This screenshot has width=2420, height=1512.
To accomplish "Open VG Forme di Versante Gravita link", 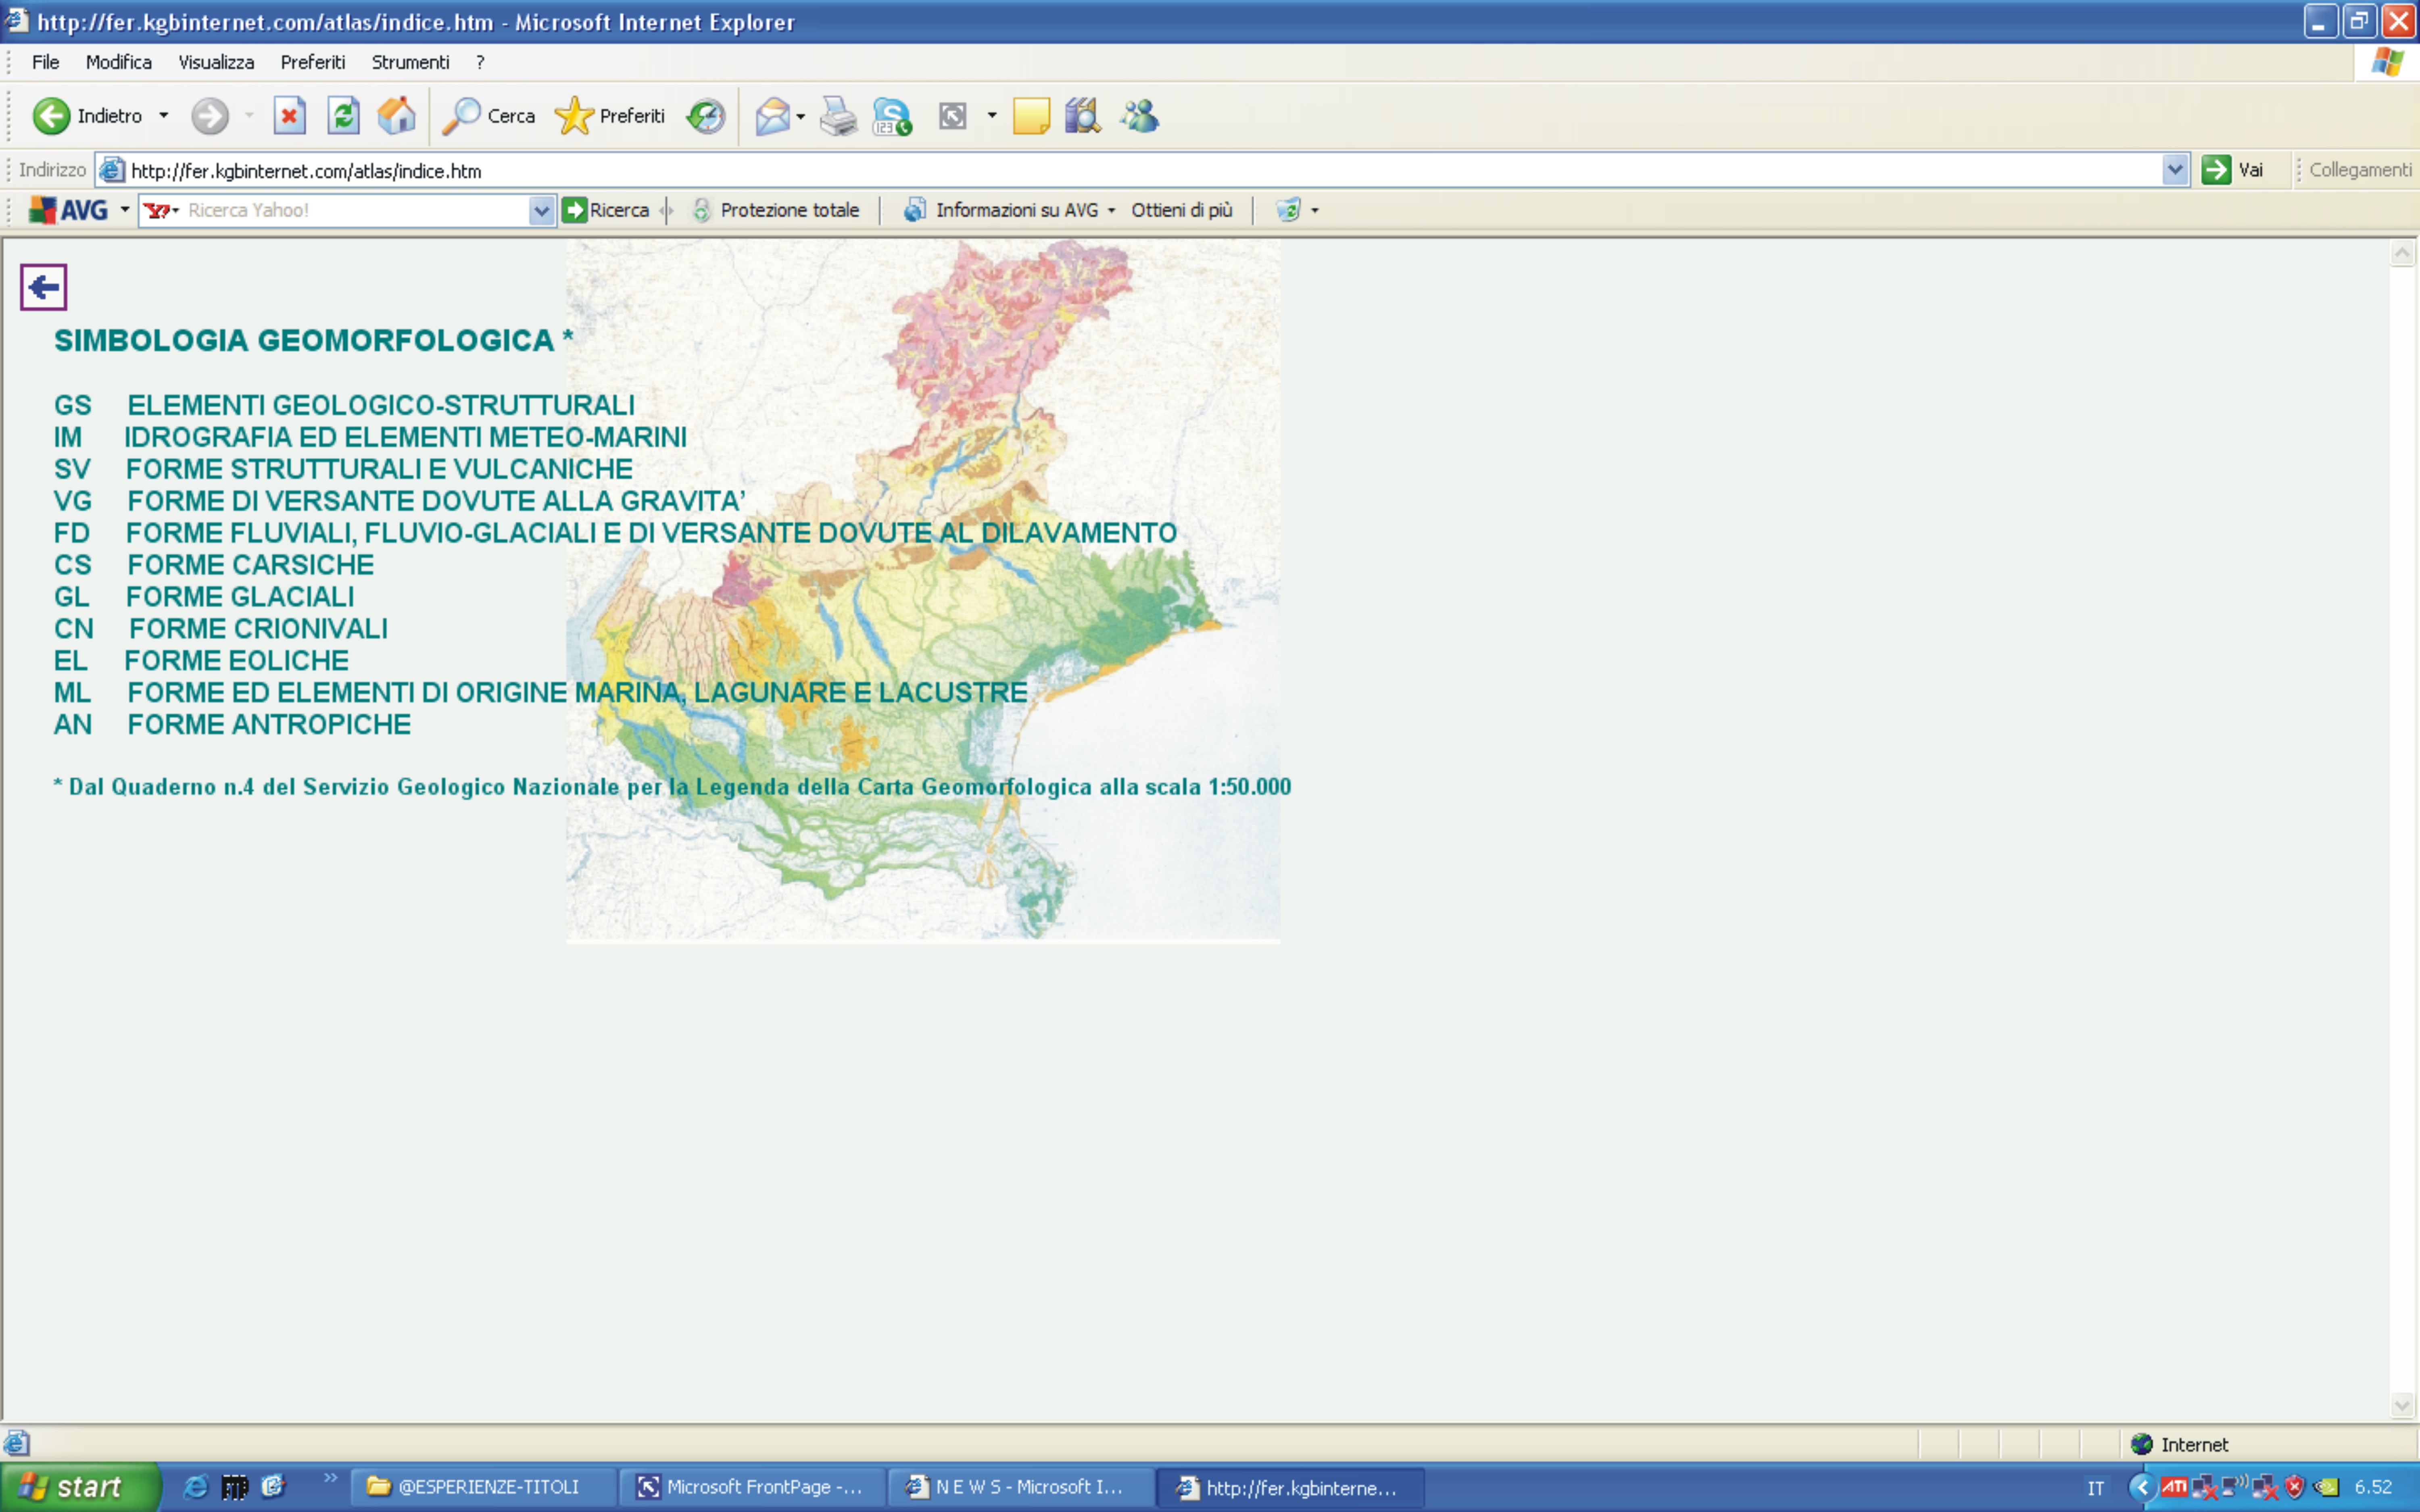I will [x=400, y=501].
